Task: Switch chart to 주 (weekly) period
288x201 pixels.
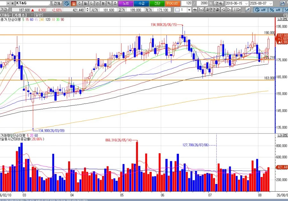Action: (x=80, y=3)
